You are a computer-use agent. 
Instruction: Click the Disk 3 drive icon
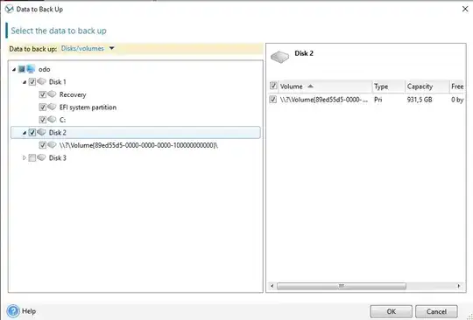pos(42,157)
